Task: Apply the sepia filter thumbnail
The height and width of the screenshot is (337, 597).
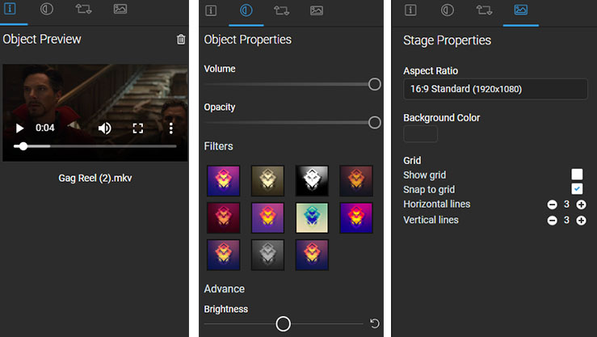Action: pyautogui.click(x=267, y=180)
